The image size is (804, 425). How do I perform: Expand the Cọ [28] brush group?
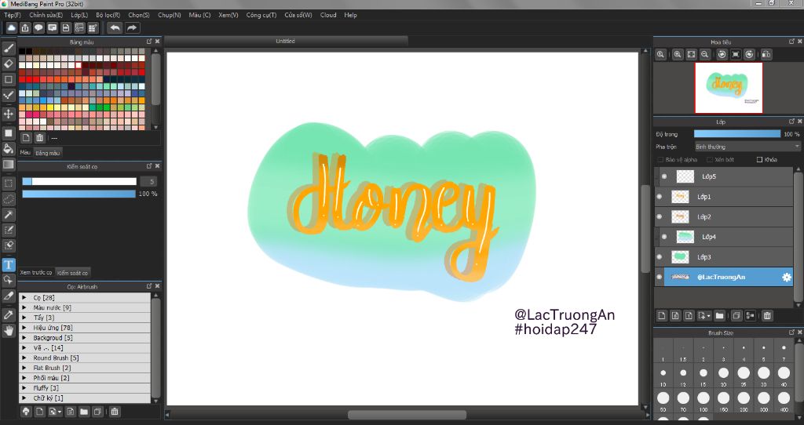coord(24,297)
